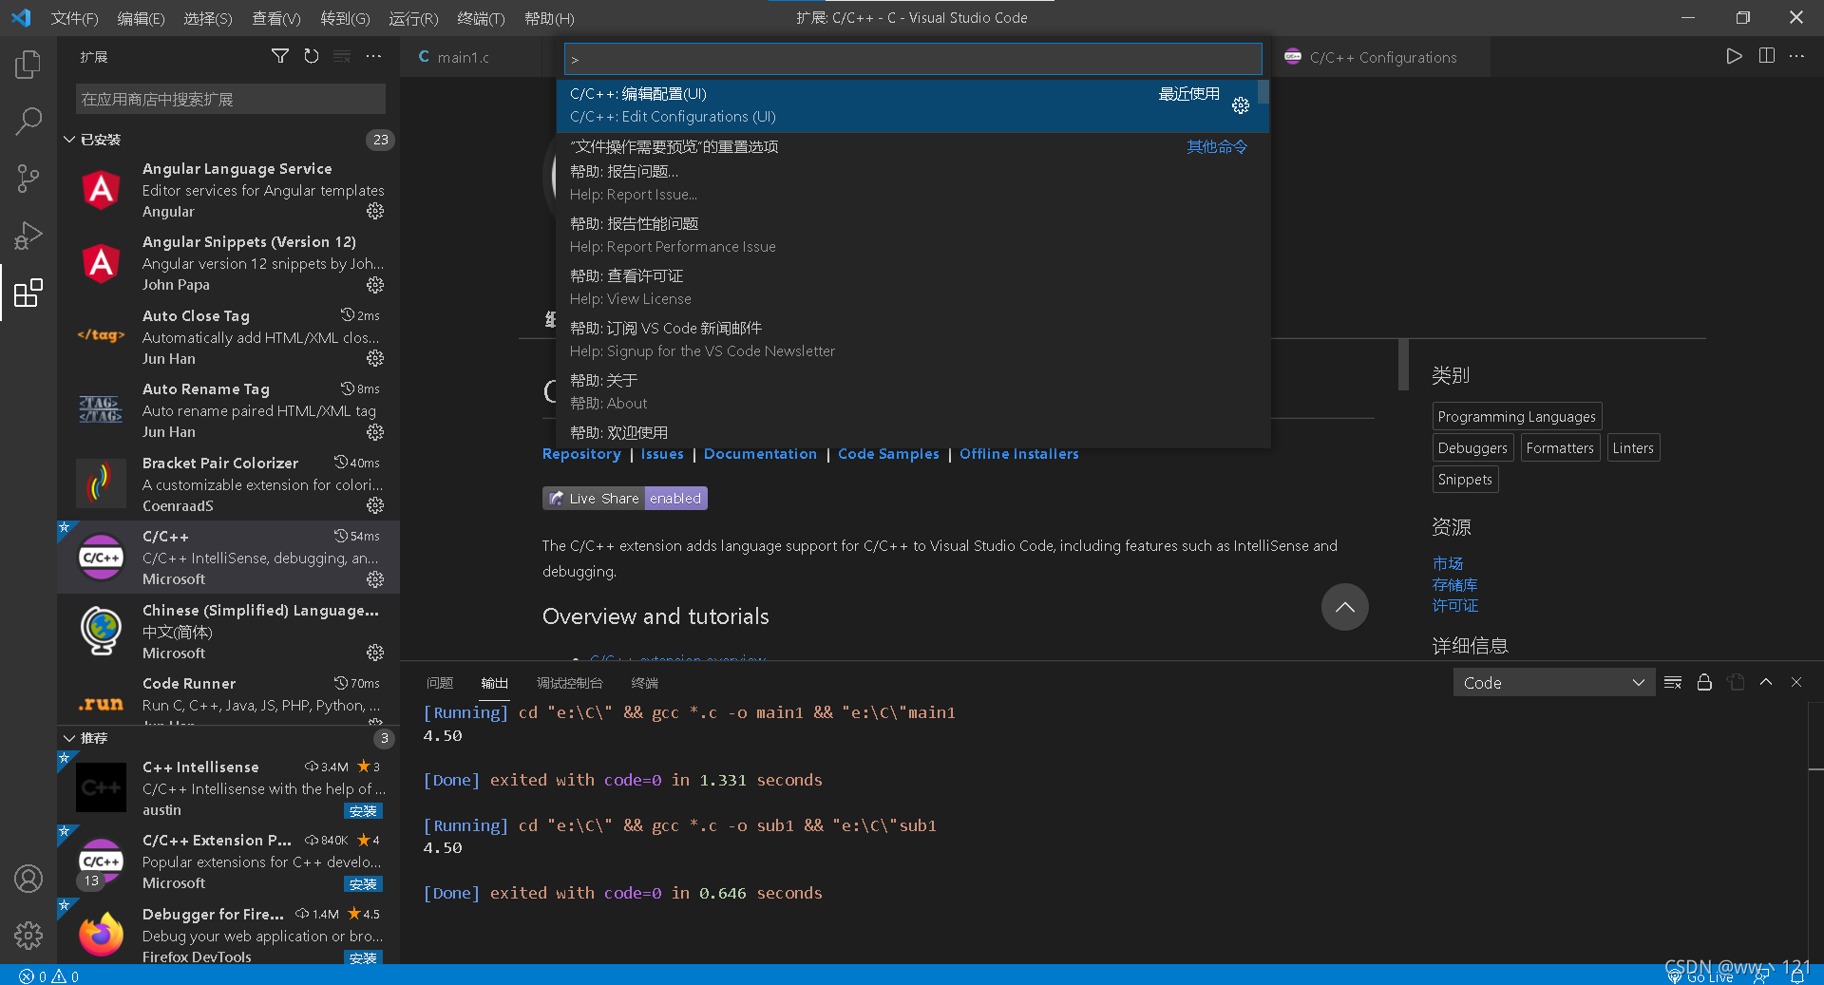This screenshot has height=985, width=1824.
Task: Open the Offline Installers link
Action: [1019, 454]
